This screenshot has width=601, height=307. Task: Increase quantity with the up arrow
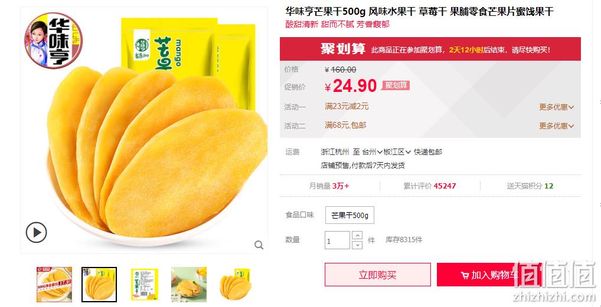tap(357, 236)
